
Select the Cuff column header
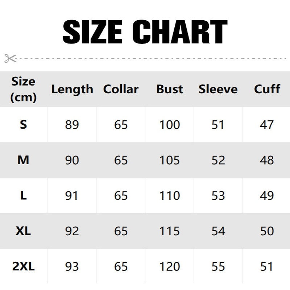(x=267, y=89)
